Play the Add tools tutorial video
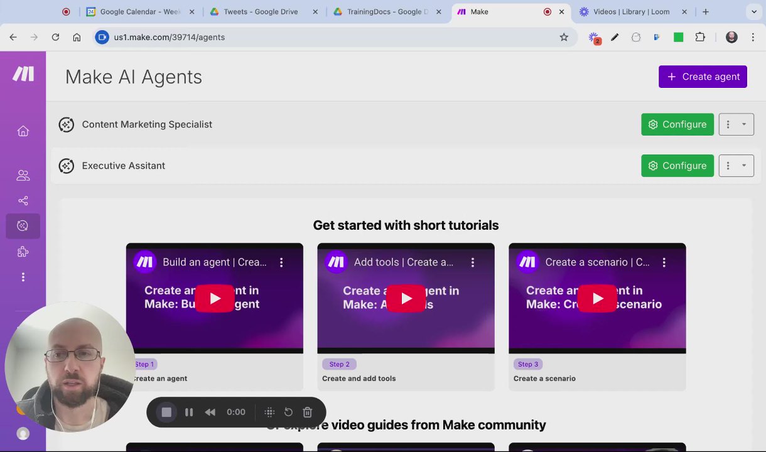The width and height of the screenshot is (766, 452). pos(406,298)
